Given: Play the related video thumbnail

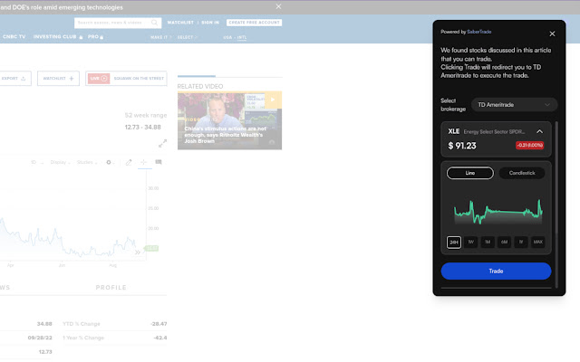Looking at the screenshot, I should (229, 119).
